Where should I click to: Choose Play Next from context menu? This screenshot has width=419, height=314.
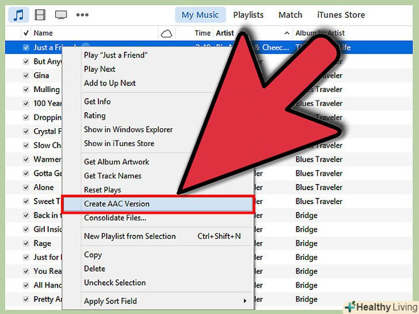pyautogui.click(x=100, y=69)
